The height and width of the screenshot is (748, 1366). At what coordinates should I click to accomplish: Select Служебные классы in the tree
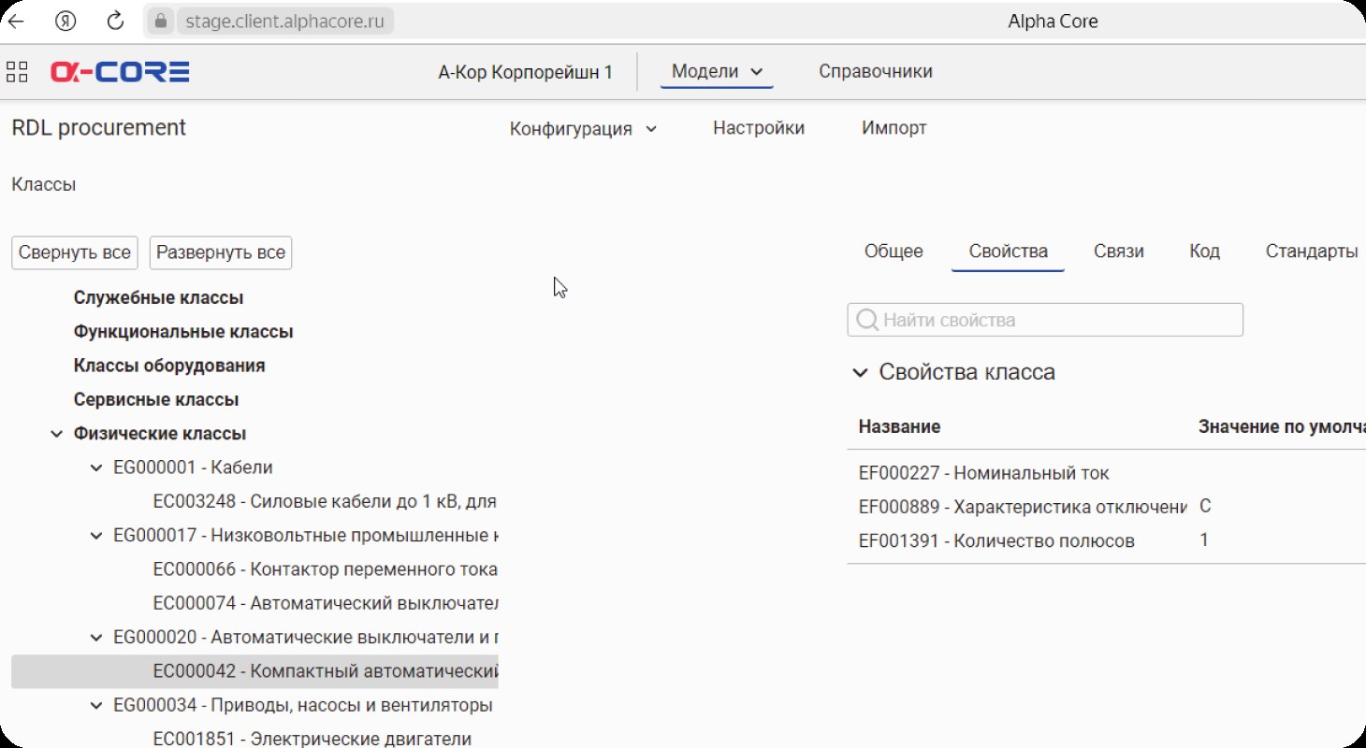tap(158, 298)
